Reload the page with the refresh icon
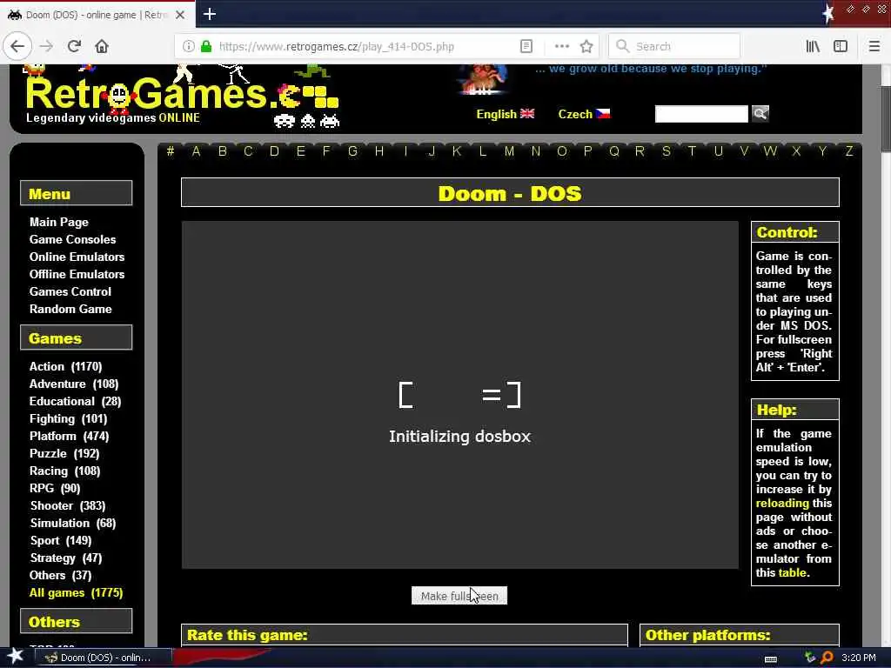Screen dimensions: 891x668 coord(75,46)
